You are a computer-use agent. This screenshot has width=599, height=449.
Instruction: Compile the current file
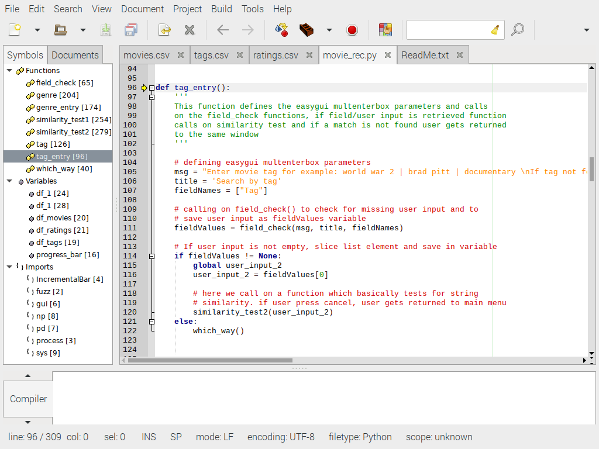click(281, 29)
